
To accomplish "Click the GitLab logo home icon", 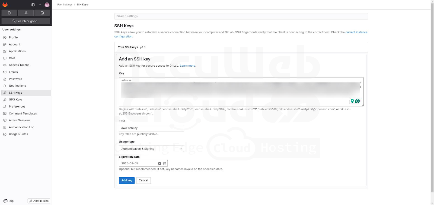I will (x=5, y=5).
